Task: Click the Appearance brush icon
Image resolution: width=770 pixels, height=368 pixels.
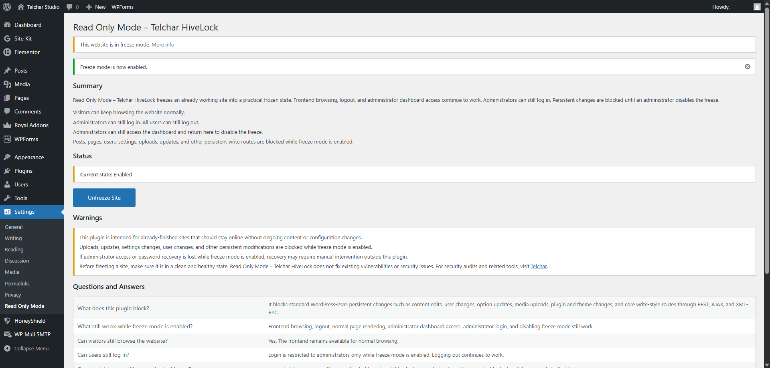Action: [7, 157]
